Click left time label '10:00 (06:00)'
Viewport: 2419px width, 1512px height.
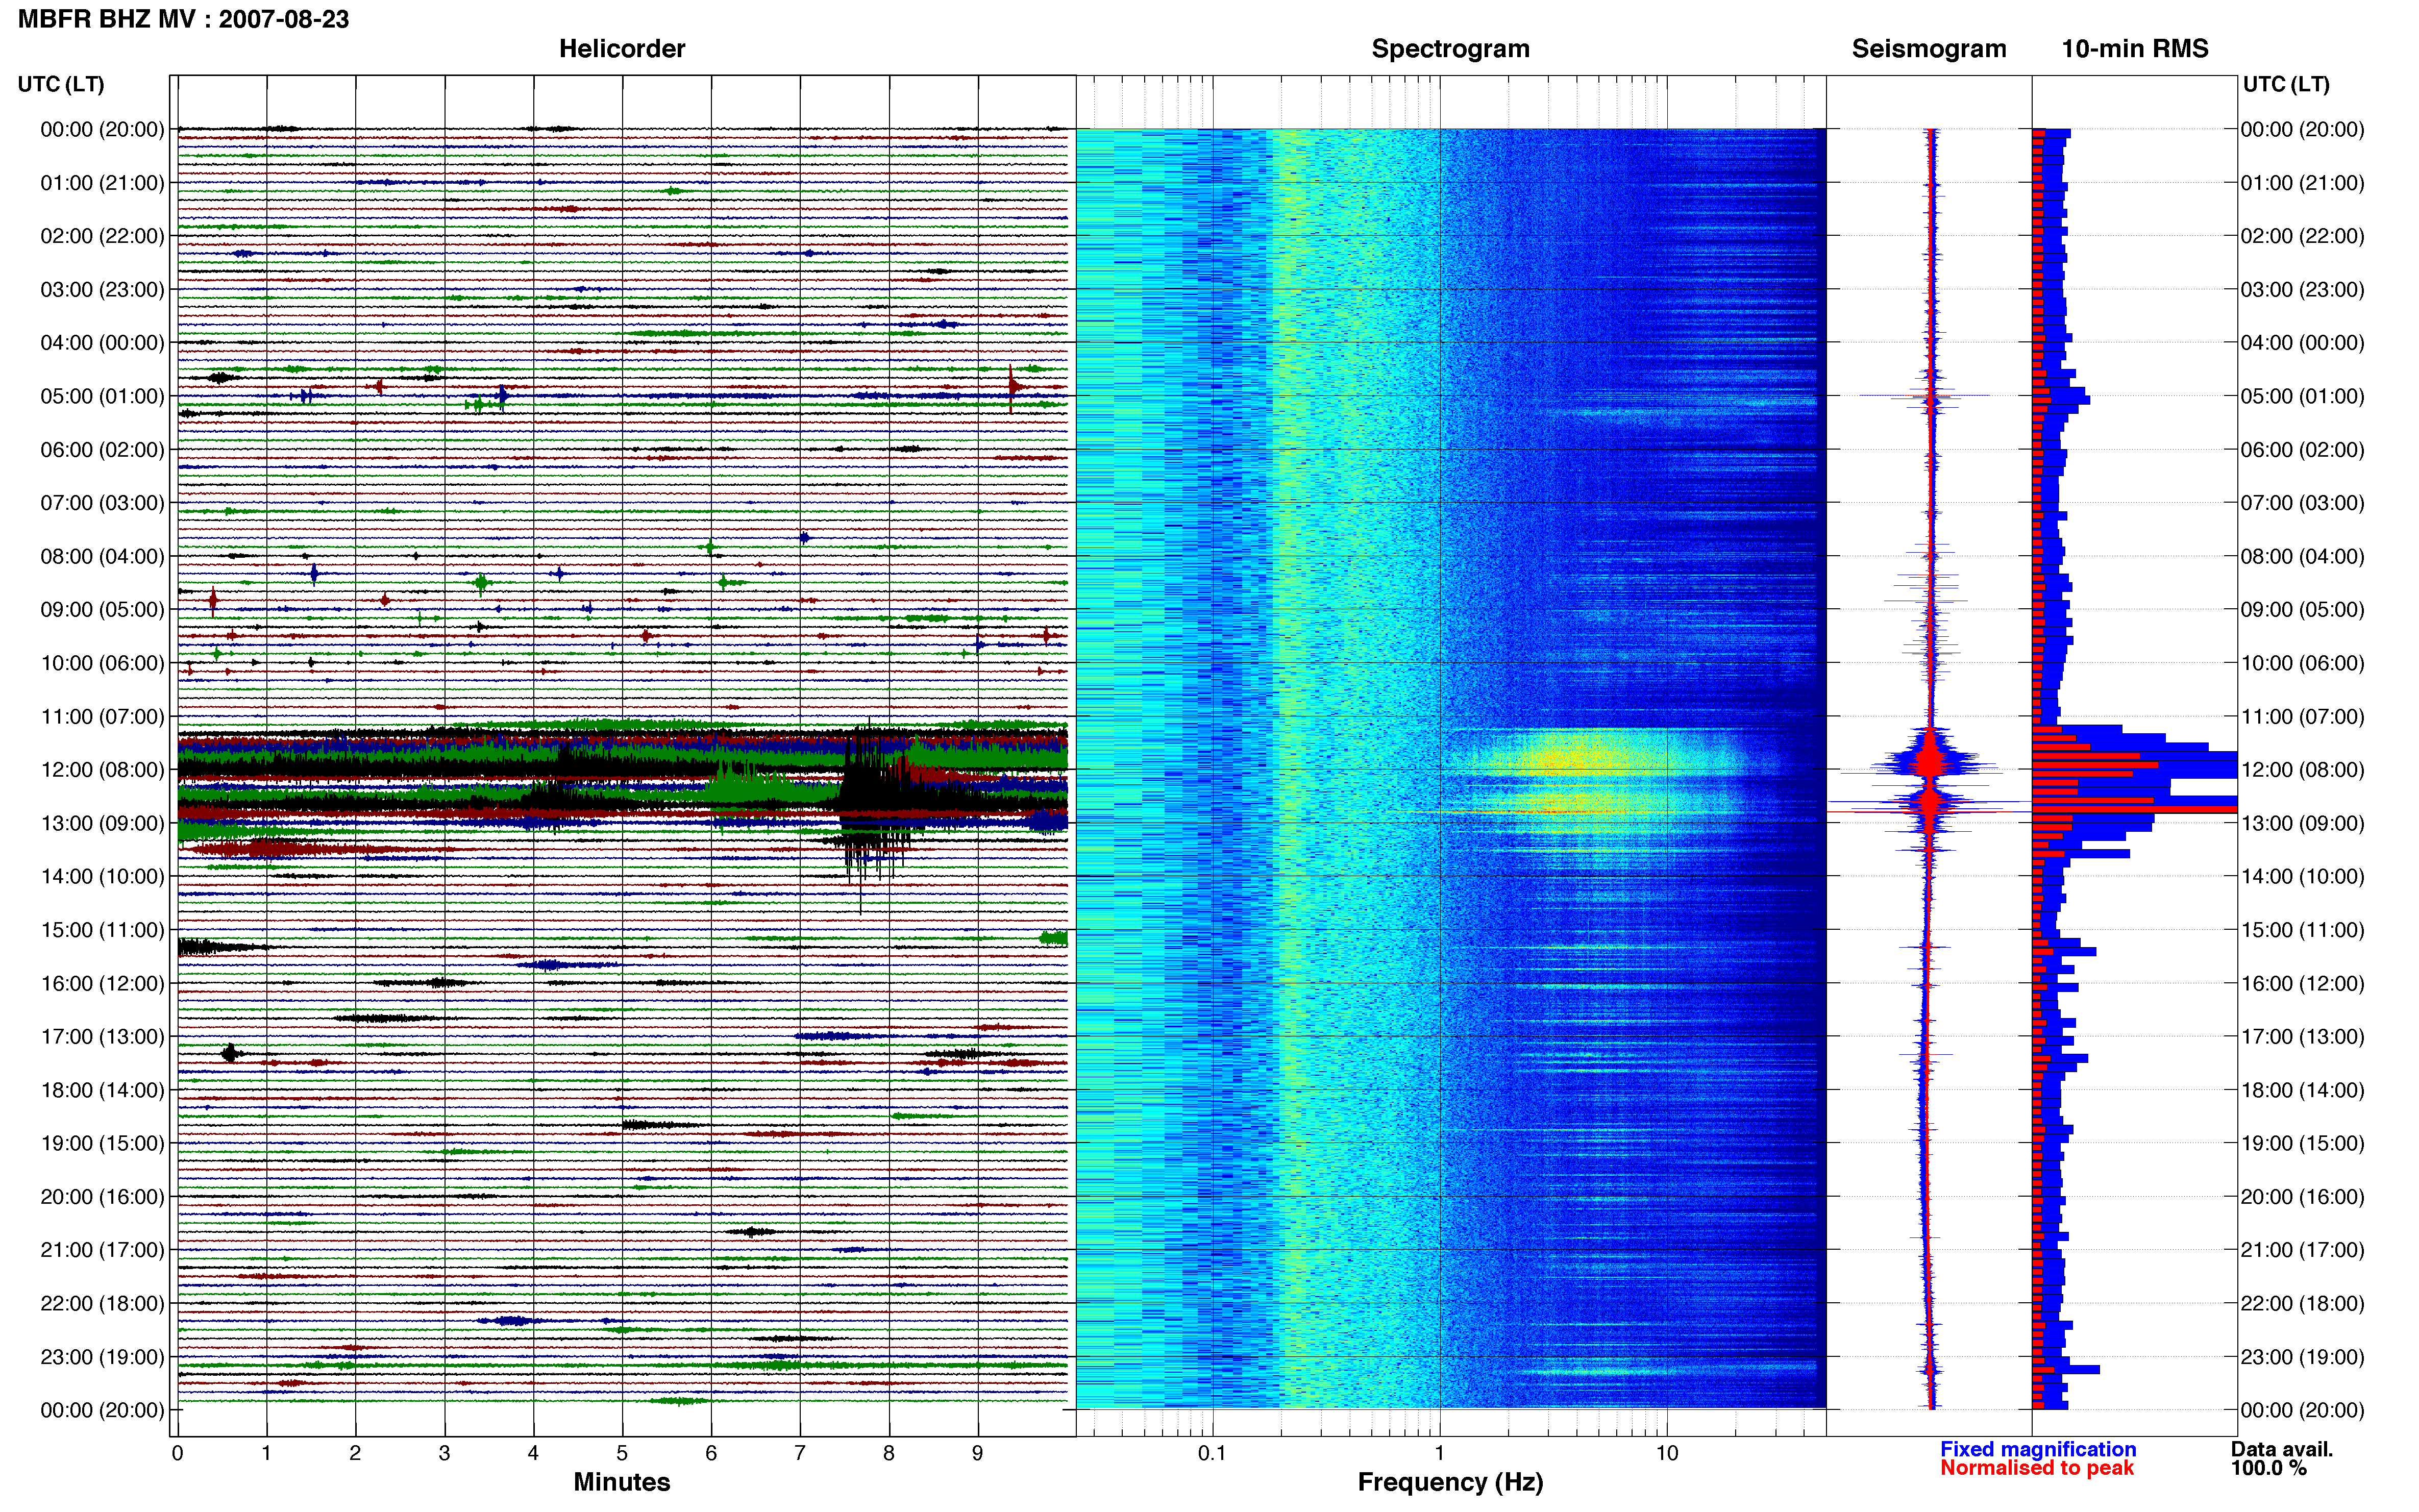[x=102, y=663]
